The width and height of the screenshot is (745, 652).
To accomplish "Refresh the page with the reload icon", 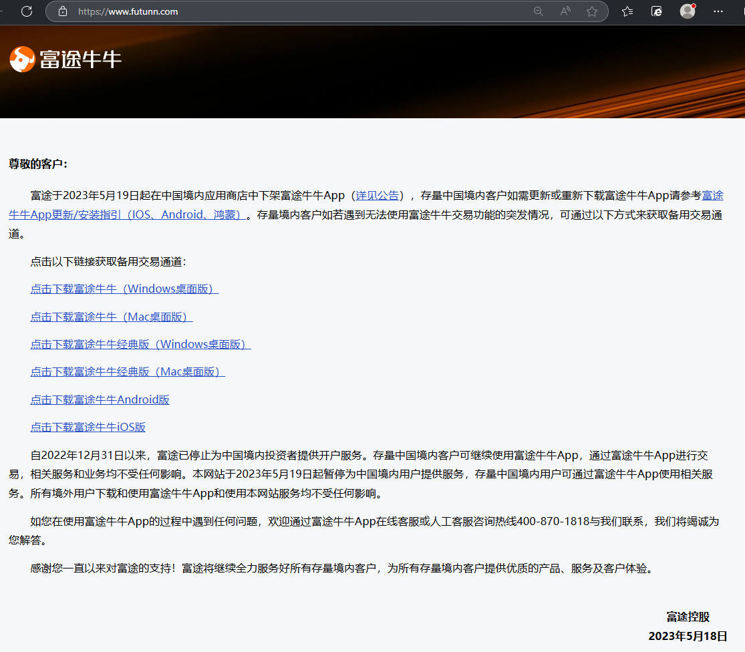I will [27, 11].
